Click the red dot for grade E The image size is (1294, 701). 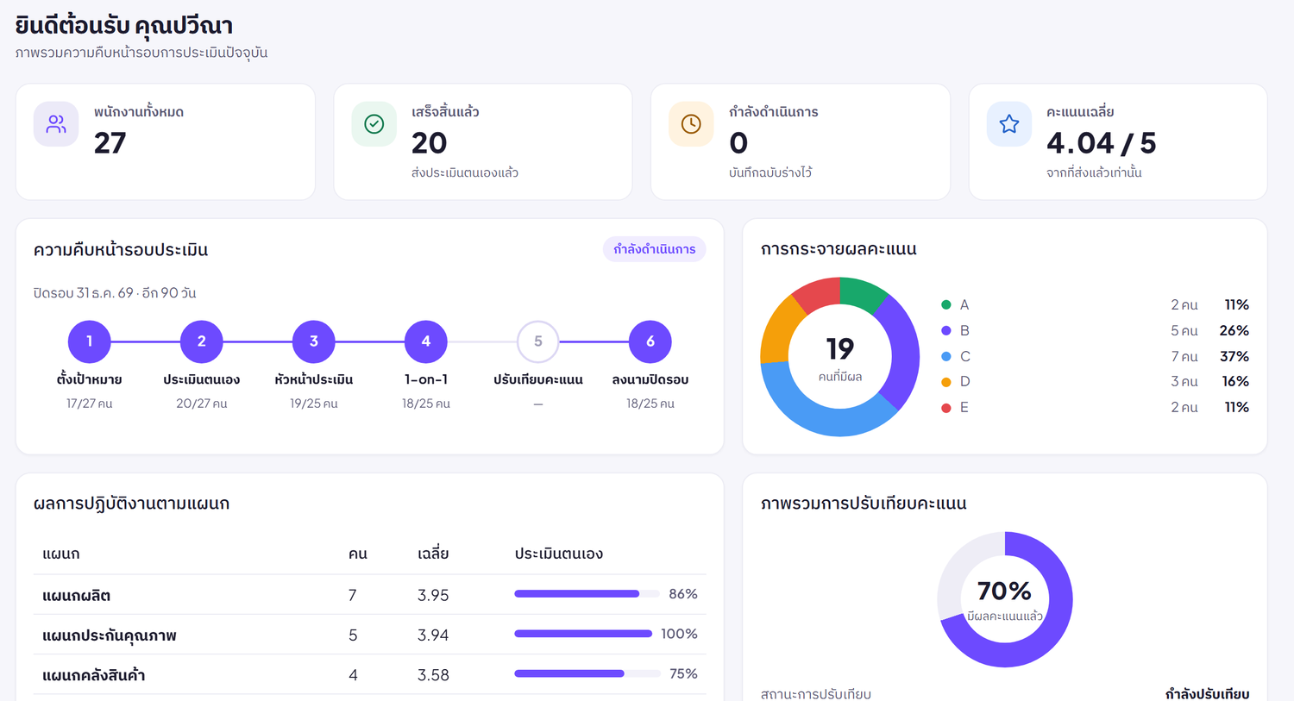pos(946,407)
